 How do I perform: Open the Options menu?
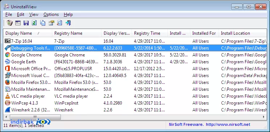pyautogui.click(x=51, y=14)
